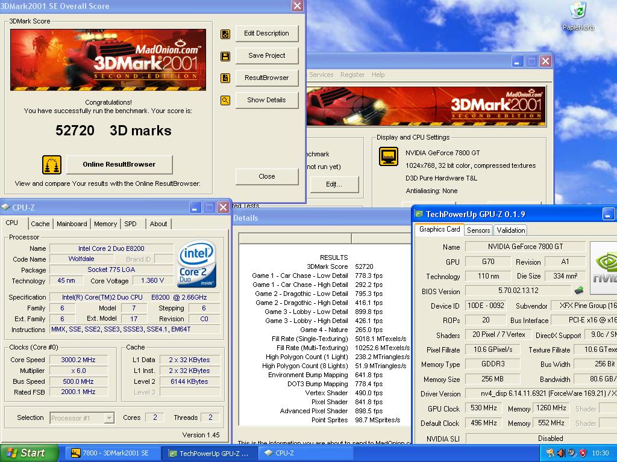Click the Core Speed value 3000.2 MHz
The width and height of the screenshot is (617, 462).
78,360
